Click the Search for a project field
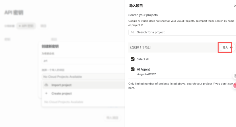236x127 pixels. (x=182, y=32)
